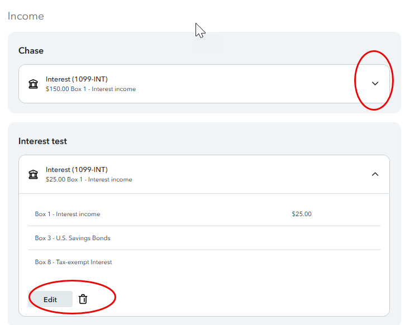Click the bank icon in Chase card
The width and height of the screenshot is (405, 325).
point(33,84)
